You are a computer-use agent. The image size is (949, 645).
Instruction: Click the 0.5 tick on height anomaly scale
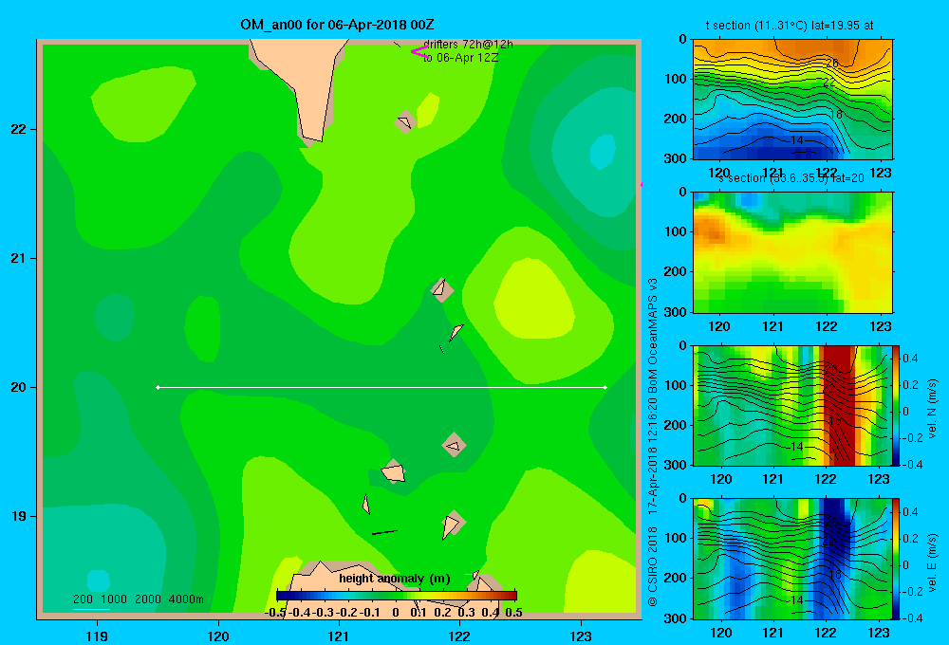point(513,613)
